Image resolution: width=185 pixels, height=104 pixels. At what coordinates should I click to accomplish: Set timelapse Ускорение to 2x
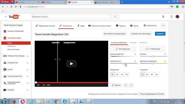click(147, 75)
